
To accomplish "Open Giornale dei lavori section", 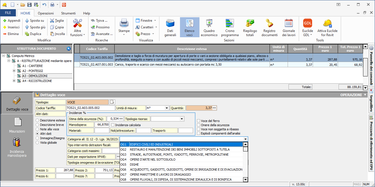I will point(288,28).
